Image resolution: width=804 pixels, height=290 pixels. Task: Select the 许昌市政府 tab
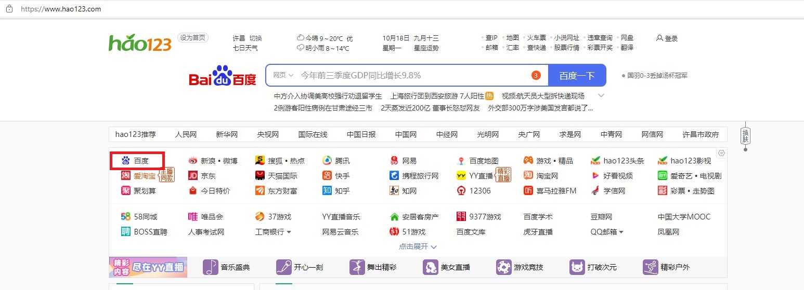coord(701,134)
